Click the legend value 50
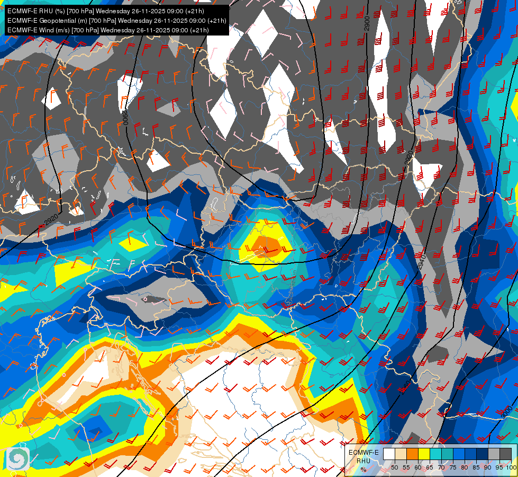Viewport: 518px width, 477px height. pos(394,467)
